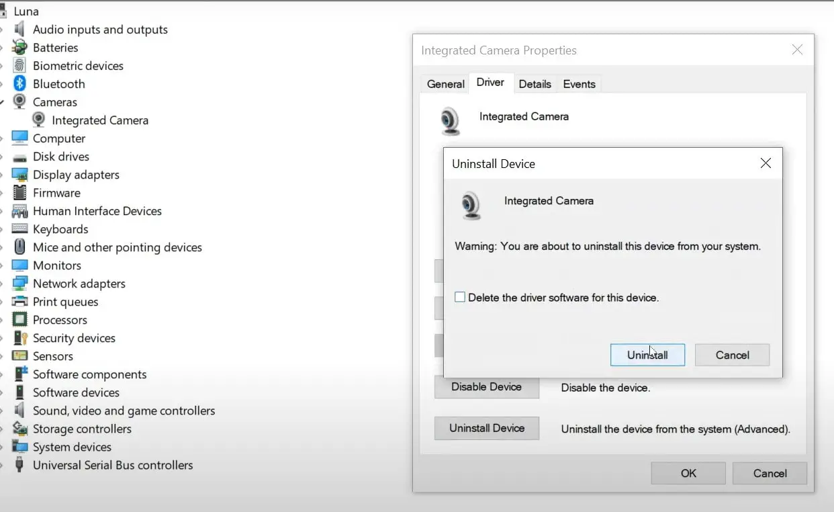Image resolution: width=834 pixels, height=512 pixels.
Task: Select the Storage controllers label
Action: [82, 429]
